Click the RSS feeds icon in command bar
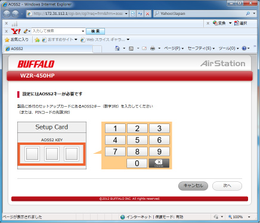This screenshot has height=223, width=260. point(131,48)
